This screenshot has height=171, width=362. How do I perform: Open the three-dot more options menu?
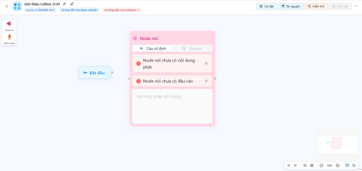pyautogui.click(x=356, y=6)
